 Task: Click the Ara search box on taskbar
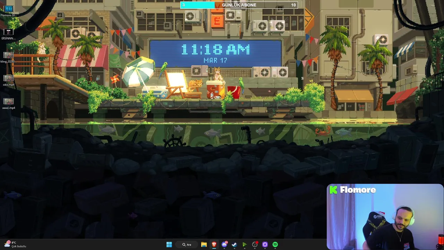(x=187, y=244)
